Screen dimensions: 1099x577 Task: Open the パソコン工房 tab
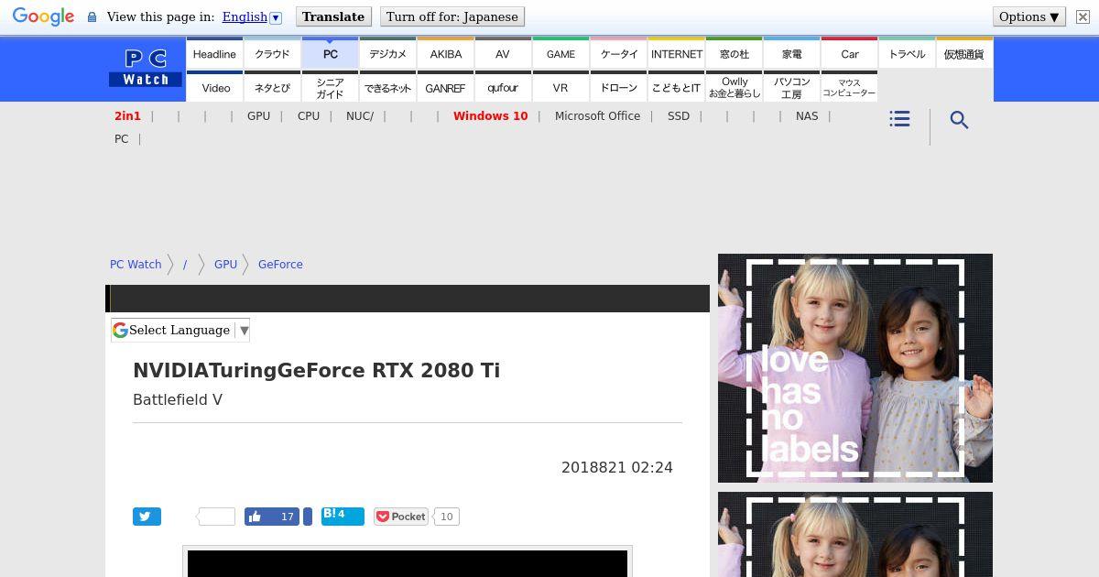pos(791,87)
